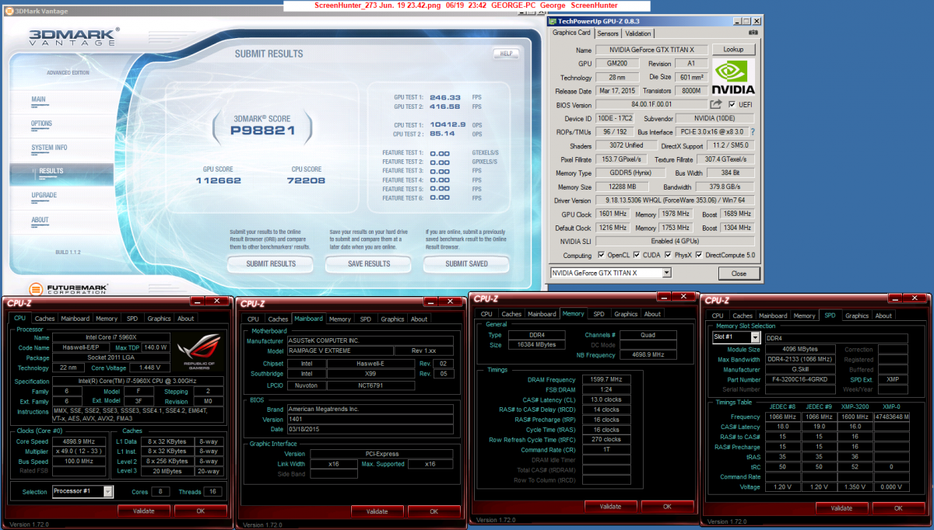Click the BIOS Version field 84.00.1F.00.01
The width and height of the screenshot is (934, 530).
coord(651,104)
